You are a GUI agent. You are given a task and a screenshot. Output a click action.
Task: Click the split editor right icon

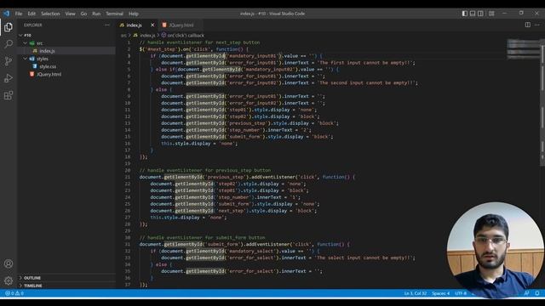click(x=528, y=25)
